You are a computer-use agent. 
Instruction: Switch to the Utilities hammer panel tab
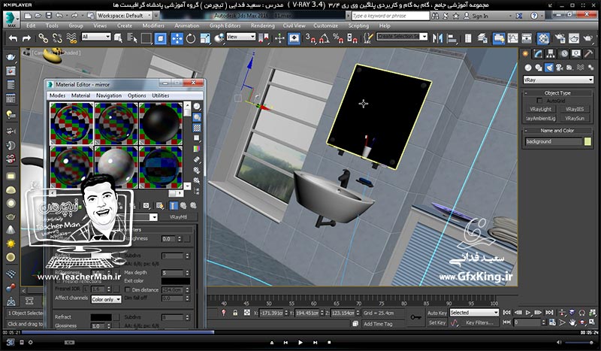[588, 54]
